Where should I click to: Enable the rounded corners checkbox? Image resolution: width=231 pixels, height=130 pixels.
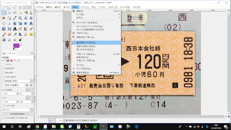[3, 73]
